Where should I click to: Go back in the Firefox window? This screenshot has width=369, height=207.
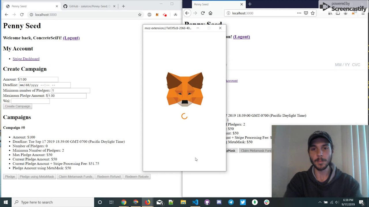click(x=187, y=13)
